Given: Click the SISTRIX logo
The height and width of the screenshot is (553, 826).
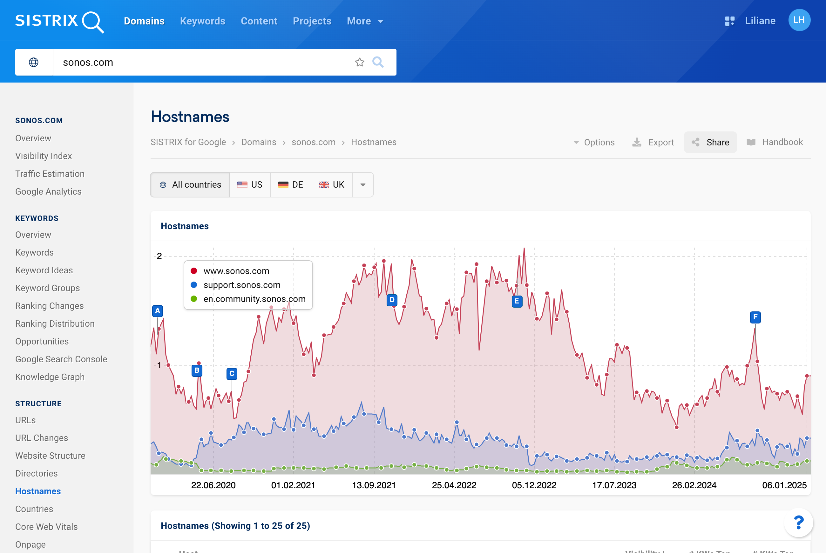Looking at the screenshot, I should (59, 21).
